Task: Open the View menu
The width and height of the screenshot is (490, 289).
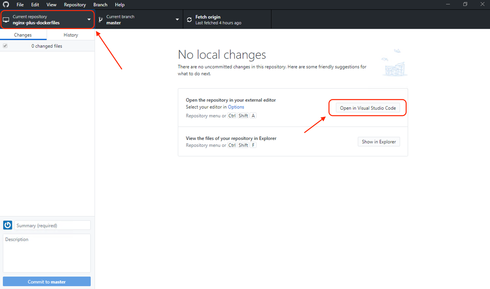Action: coord(51,5)
